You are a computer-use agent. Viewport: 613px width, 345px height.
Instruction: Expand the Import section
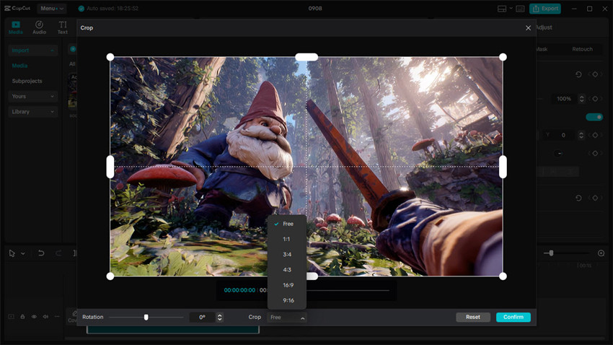(33, 50)
